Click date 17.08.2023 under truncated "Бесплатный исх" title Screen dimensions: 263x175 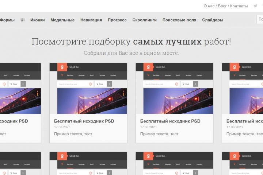point(235,127)
